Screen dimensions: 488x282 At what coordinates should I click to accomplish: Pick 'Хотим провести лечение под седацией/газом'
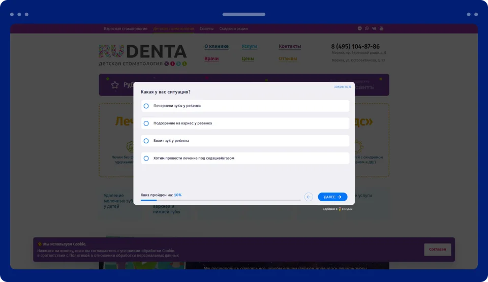tap(245, 158)
